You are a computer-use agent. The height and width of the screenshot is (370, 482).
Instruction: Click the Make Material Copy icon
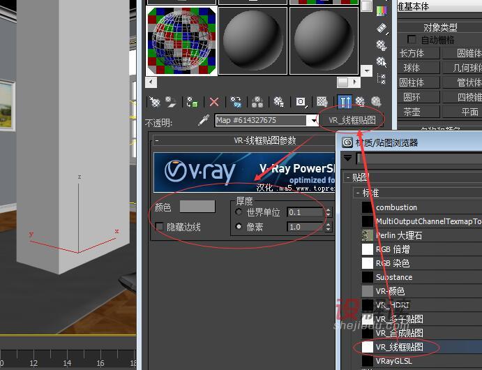click(x=236, y=102)
